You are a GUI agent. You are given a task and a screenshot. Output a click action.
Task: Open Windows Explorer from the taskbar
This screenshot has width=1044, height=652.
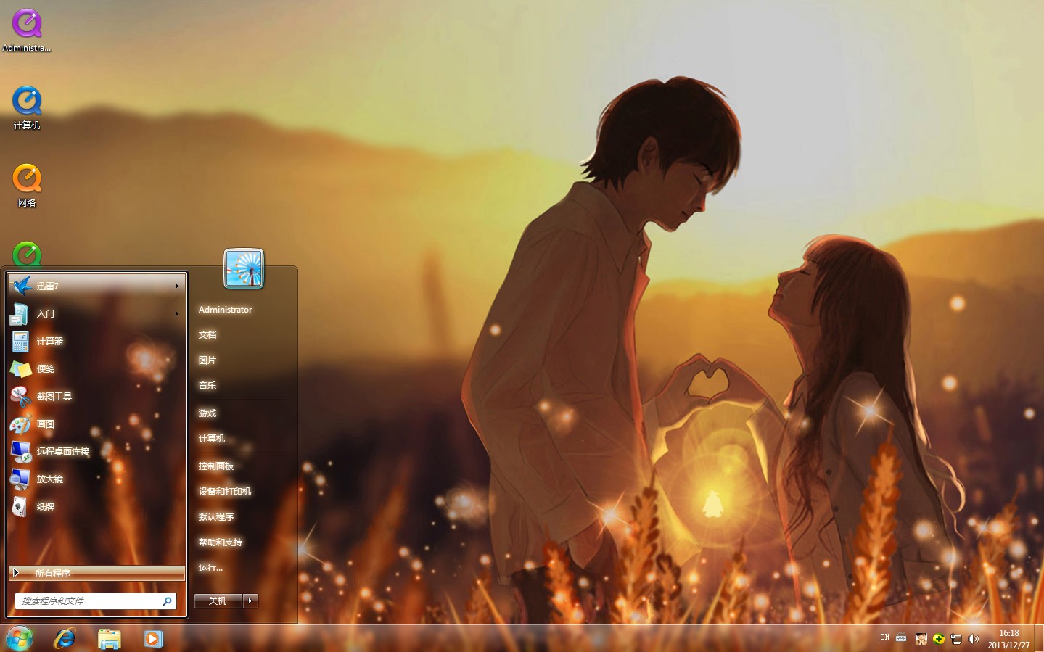(109, 638)
